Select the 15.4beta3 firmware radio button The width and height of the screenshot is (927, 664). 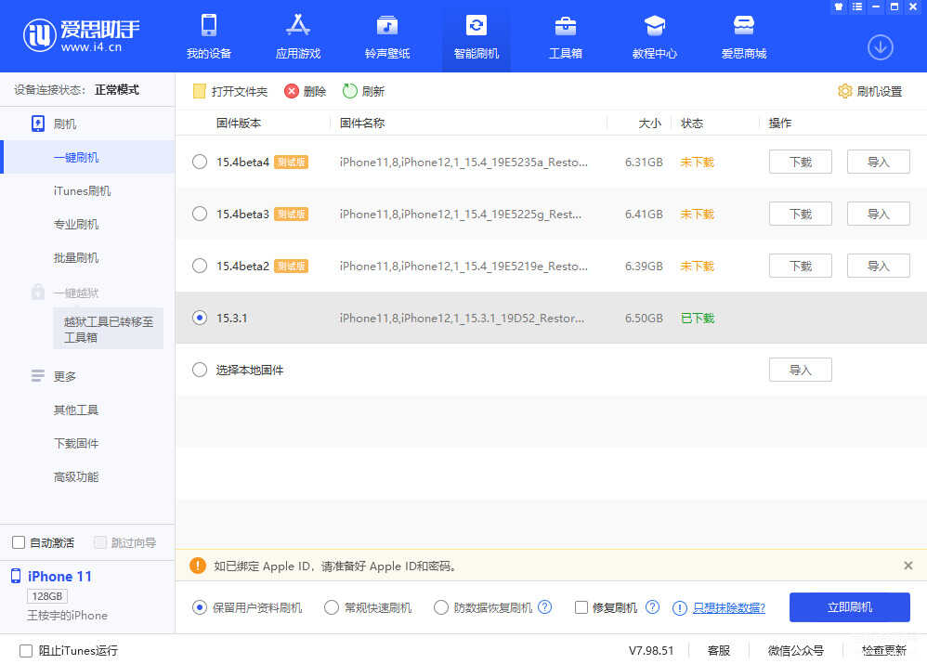pyautogui.click(x=200, y=214)
